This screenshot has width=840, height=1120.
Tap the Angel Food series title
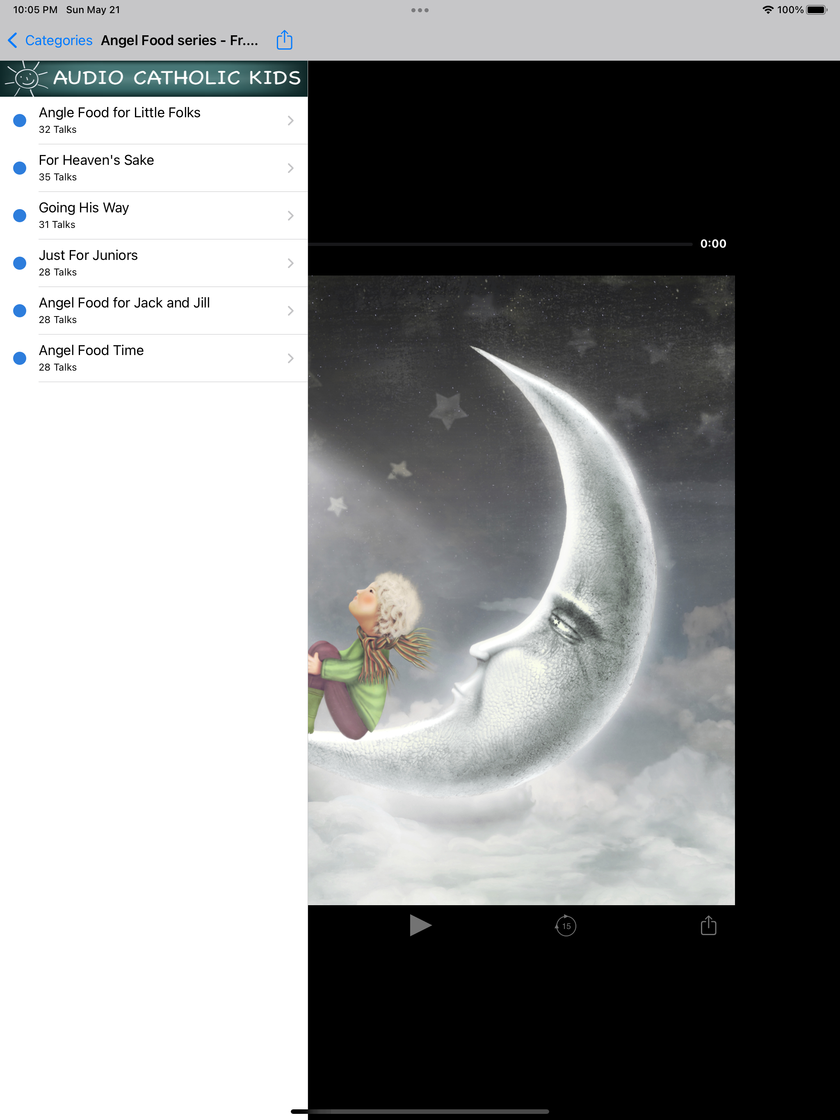(x=179, y=41)
